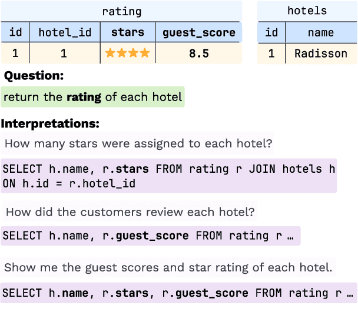Viewport: 358px width, 322px height.
Task: Click the id header in hotels table
Action: click(271, 33)
